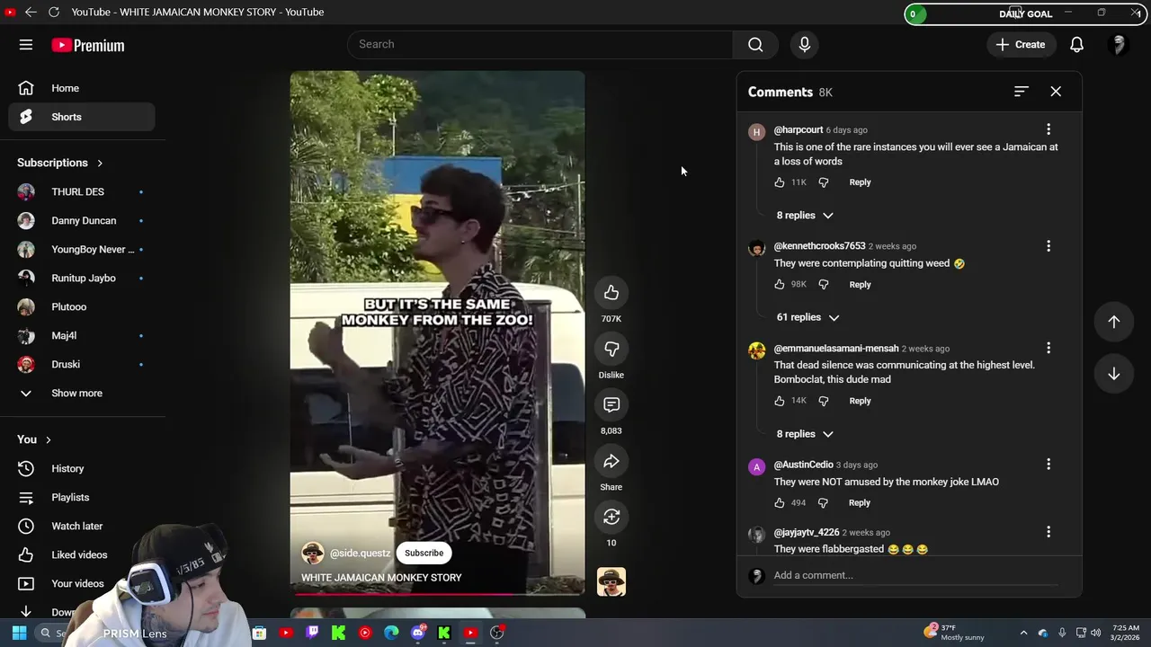
Task: Show hidden system tray icons
Action: [x=1023, y=633]
